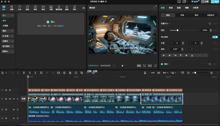The width and height of the screenshot is (220, 126).
Task: Select the 转场 (Transitions) icon
Action: point(43,8)
